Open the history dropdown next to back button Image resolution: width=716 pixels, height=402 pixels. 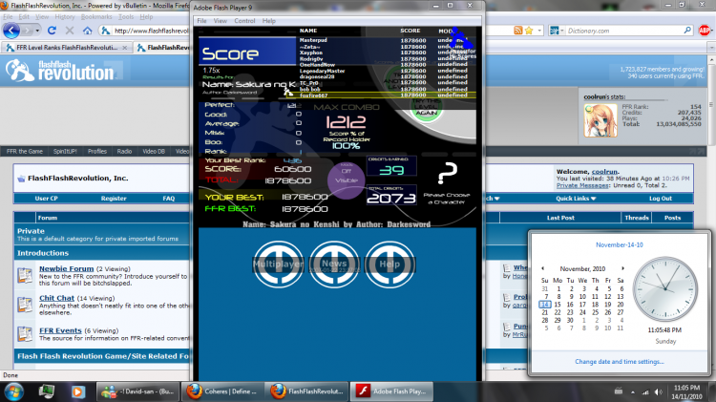tap(37, 31)
